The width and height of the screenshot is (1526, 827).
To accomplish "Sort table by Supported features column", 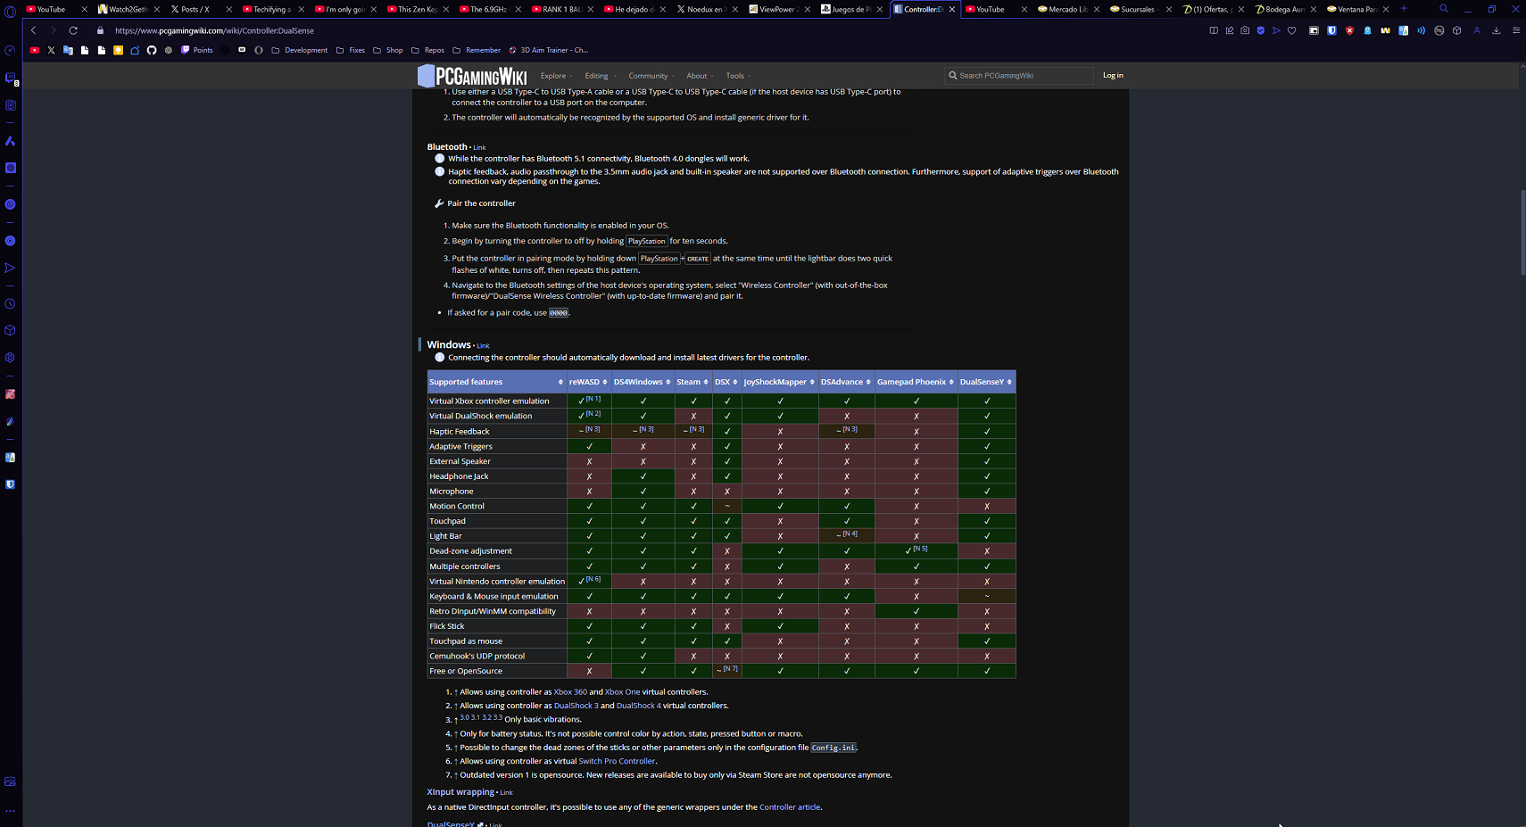I will [x=496, y=382].
